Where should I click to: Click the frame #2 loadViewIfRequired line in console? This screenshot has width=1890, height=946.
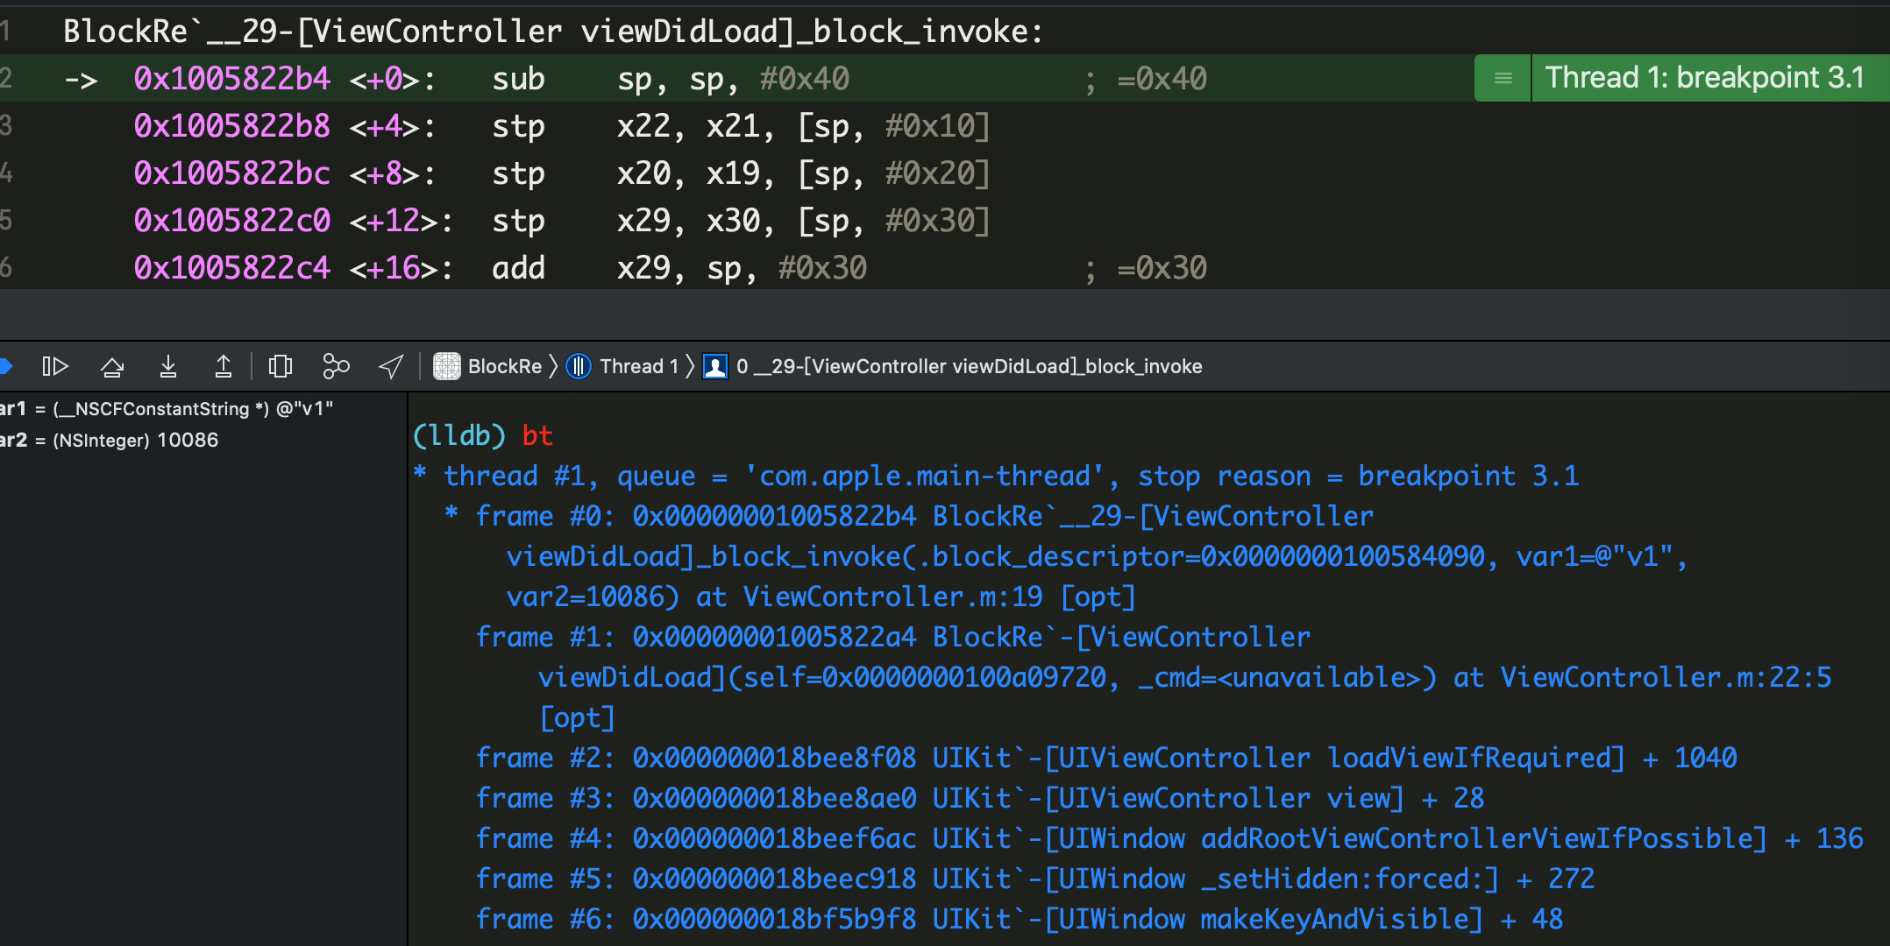[x=1105, y=758]
